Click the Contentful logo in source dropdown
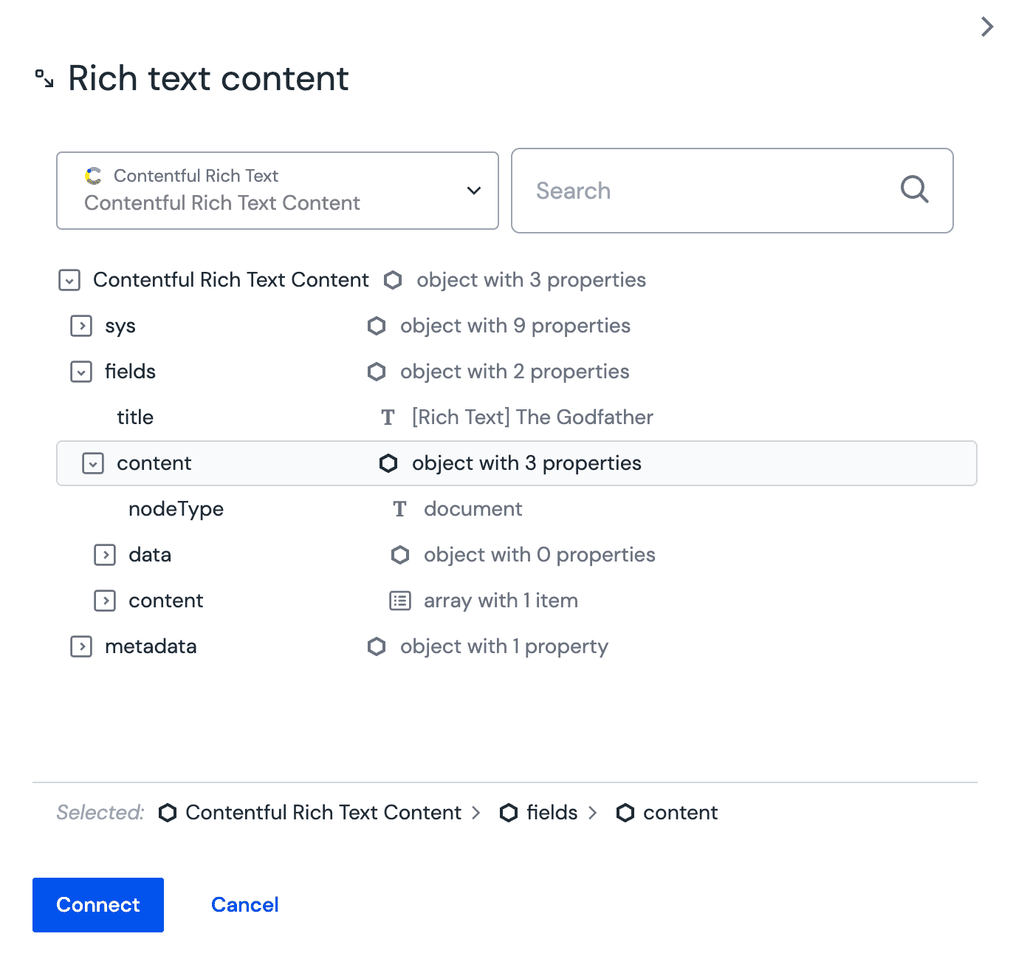 point(94,176)
